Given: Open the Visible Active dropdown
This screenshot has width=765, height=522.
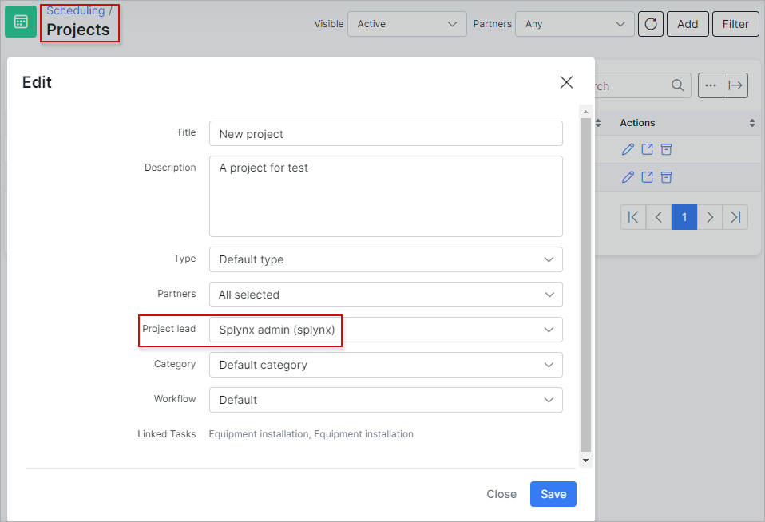Looking at the screenshot, I should point(406,24).
